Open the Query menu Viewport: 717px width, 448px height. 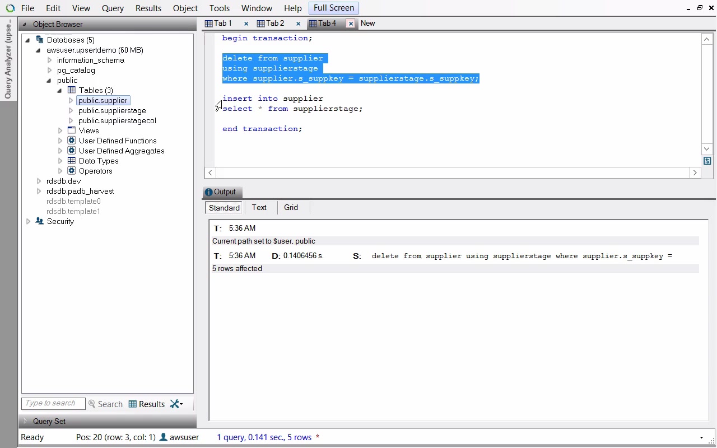[113, 8]
